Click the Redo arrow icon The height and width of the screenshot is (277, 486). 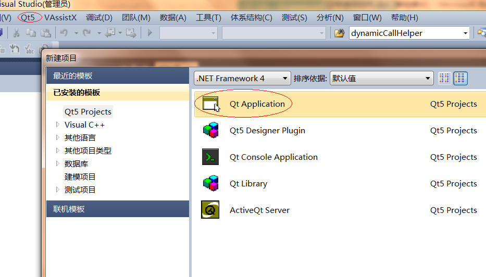pyautogui.click(x=87, y=32)
